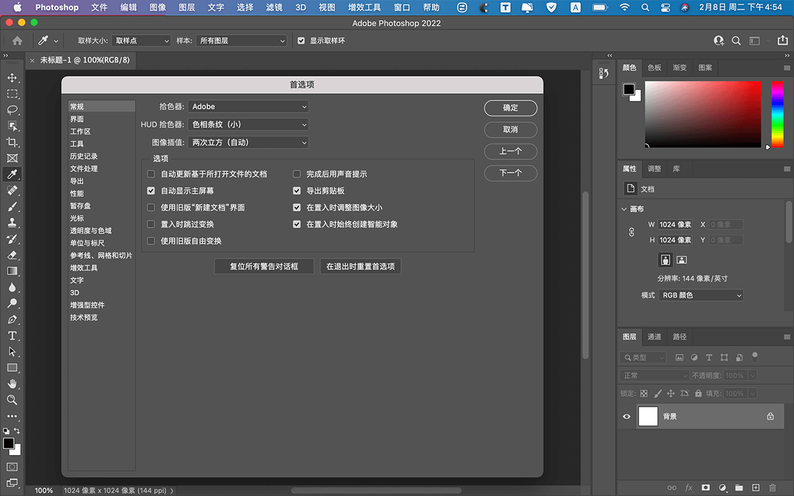
Task: Open the 拾色器 Adobe dropdown
Action: point(249,106)
